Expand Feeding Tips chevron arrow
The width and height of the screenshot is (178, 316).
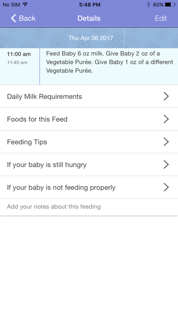tap(166, 142)
